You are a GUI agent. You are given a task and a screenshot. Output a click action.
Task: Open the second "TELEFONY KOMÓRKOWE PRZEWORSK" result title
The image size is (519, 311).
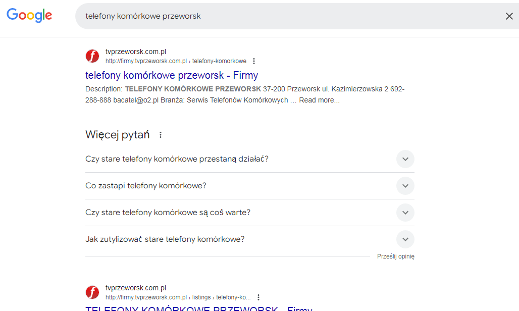[199, 308]
